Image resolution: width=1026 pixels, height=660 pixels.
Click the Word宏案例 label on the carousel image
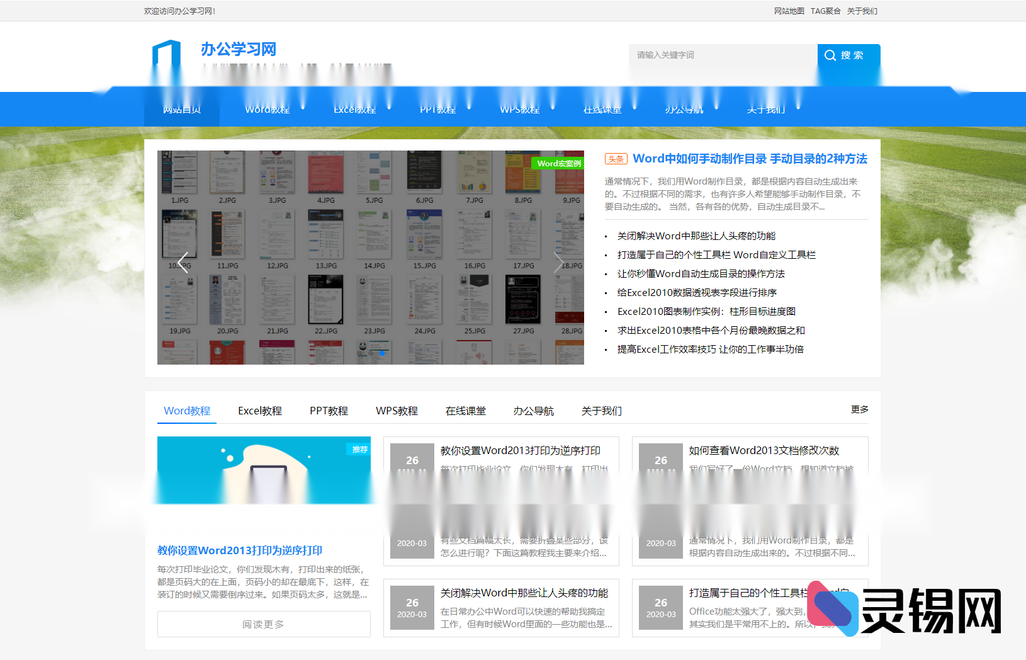click(x=559, y=162)
